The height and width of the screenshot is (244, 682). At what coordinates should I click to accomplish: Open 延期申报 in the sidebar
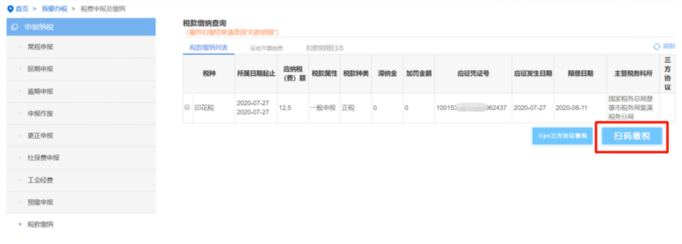pos(81,70)
